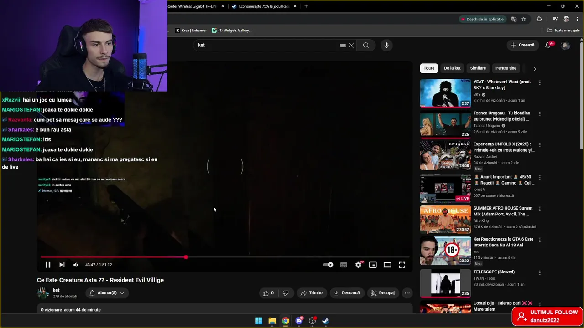
Task: Open Steam from the taskbar
Action: (325, 321)
